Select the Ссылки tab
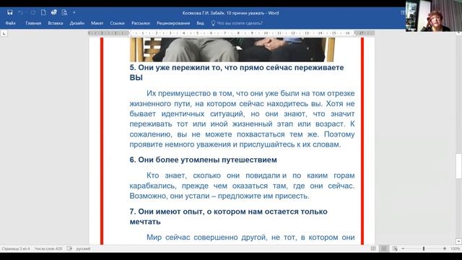 (117, 23)
